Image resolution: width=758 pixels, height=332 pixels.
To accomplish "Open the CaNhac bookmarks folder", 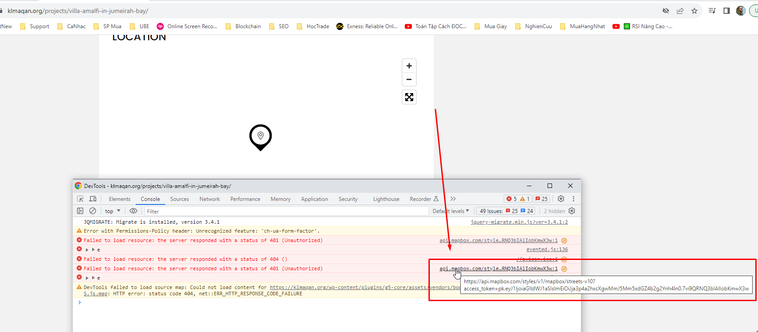I will coord(72,26).
